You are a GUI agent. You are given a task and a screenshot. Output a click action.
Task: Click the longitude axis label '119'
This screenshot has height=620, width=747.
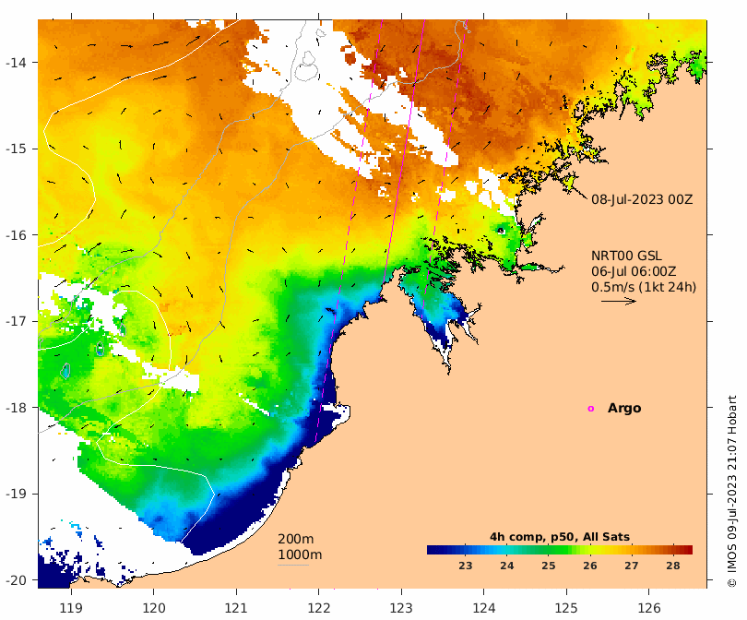[71, 608]
